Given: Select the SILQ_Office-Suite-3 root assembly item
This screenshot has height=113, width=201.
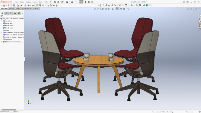Looking at the screenshot, I should (x=12, y=19).
